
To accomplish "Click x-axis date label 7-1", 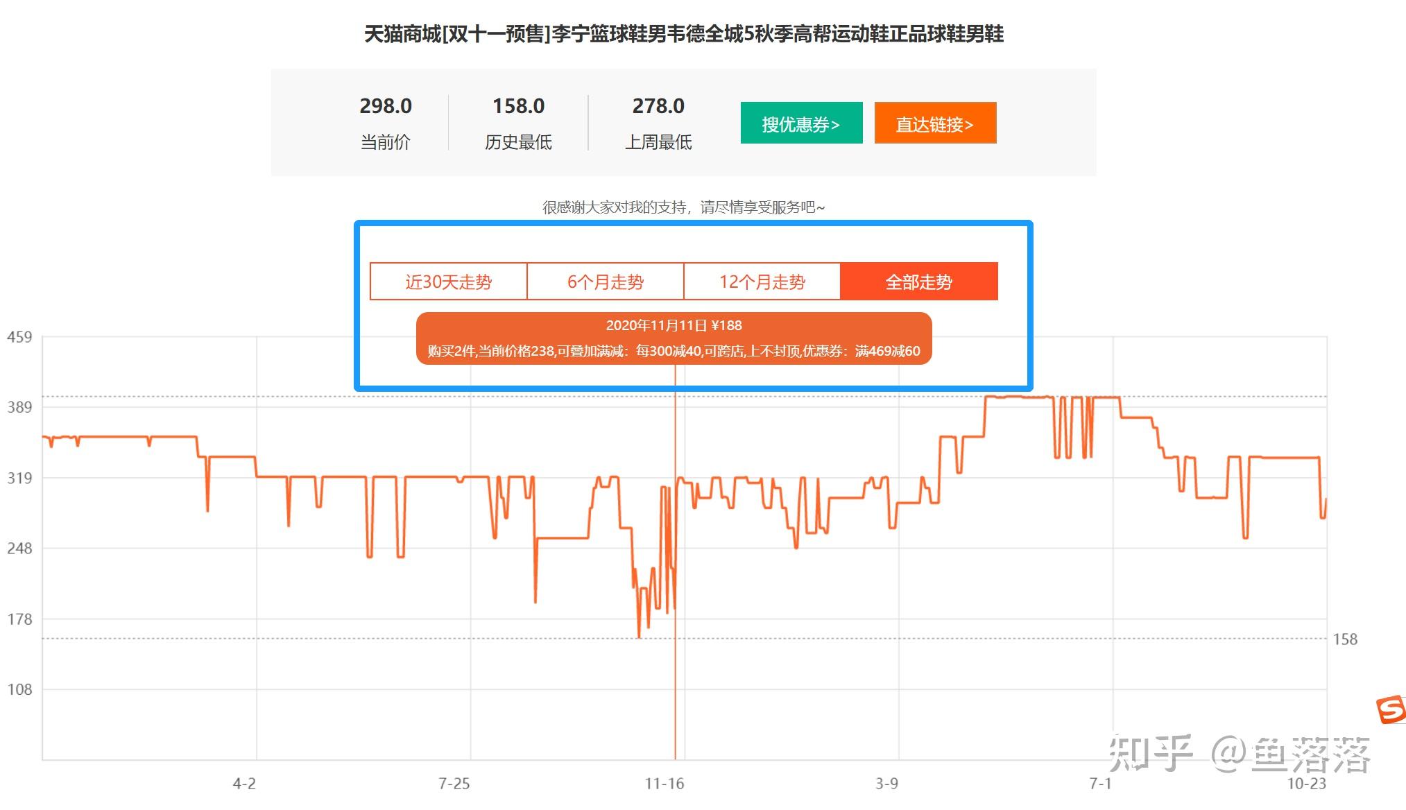I will (1100, 784).
